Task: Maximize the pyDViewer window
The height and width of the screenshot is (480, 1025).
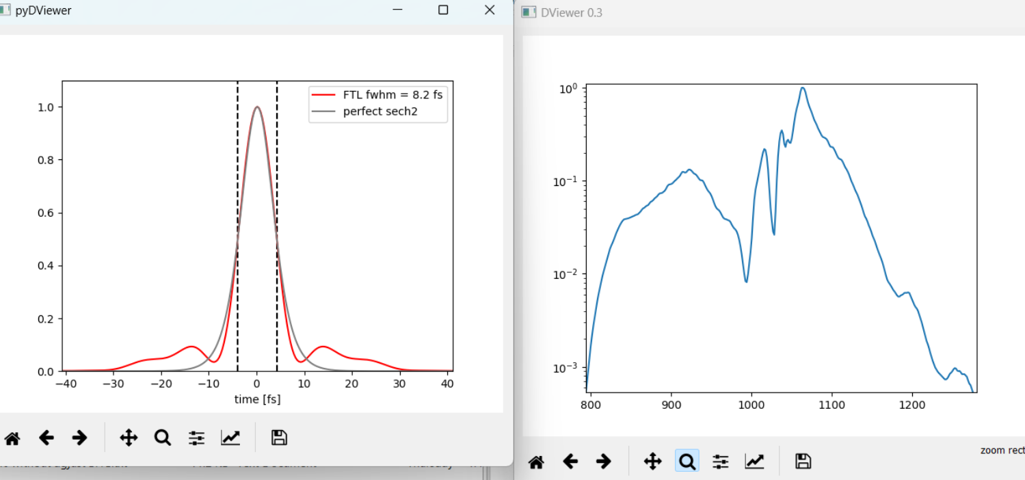Action: click(443, 10)
